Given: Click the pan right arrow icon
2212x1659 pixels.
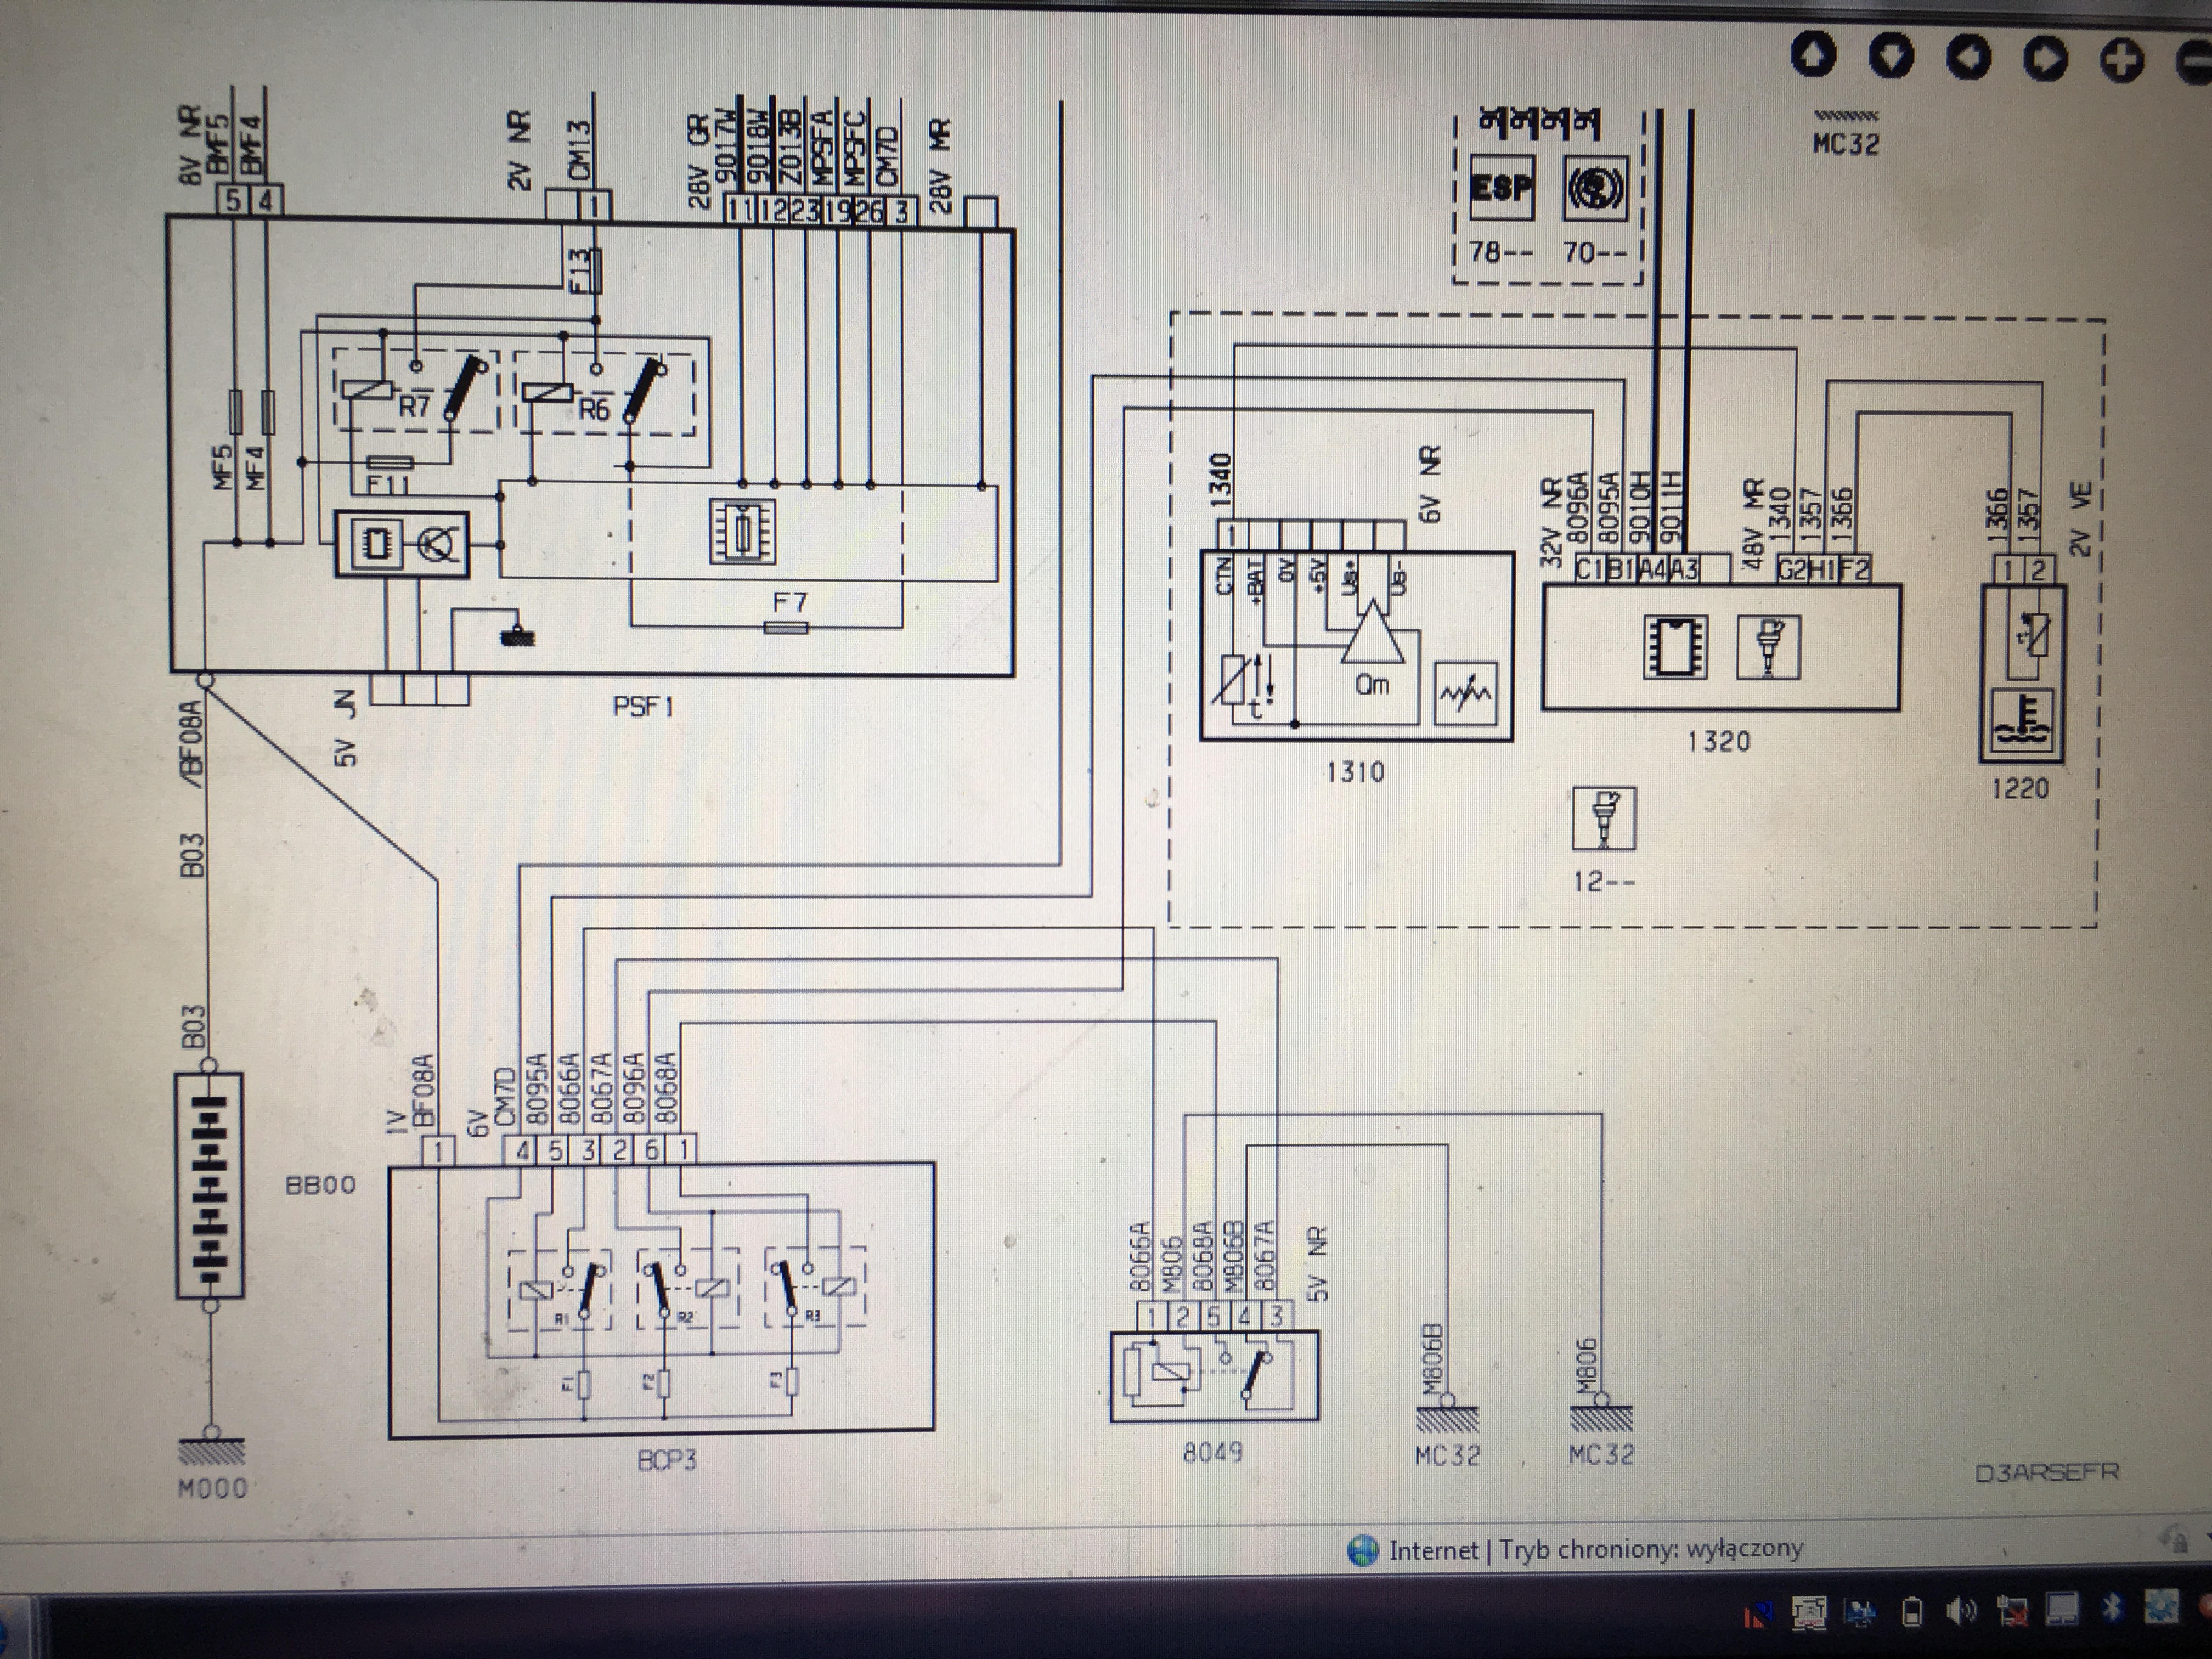Looking at the screenshot, I should (x=2045, y=60).
